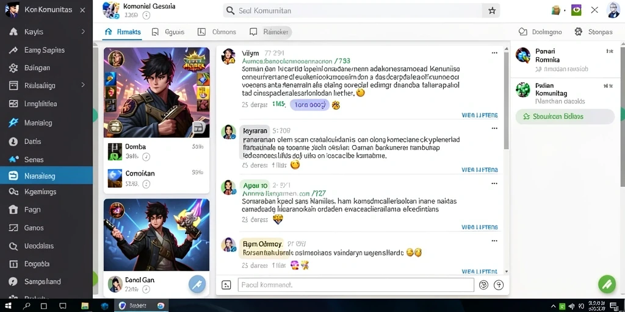Click the green square icon in top bar
The image size is (625, 312).
[576, 10]
